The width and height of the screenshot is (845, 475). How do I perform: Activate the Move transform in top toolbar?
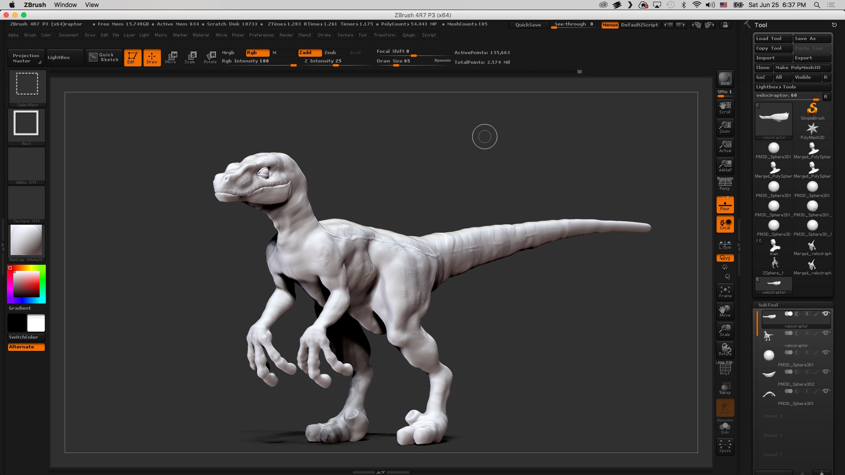pos(171,57)
